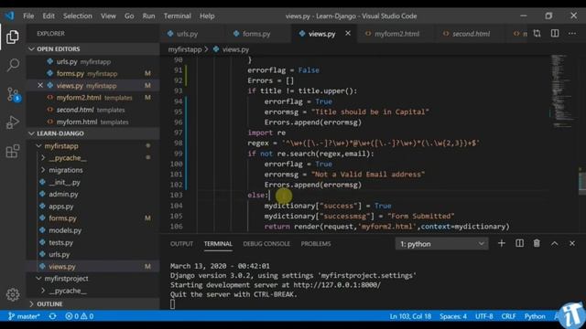Open the Terminal menu
Viewport: 586px width, 329px height.
click(177, 16)
